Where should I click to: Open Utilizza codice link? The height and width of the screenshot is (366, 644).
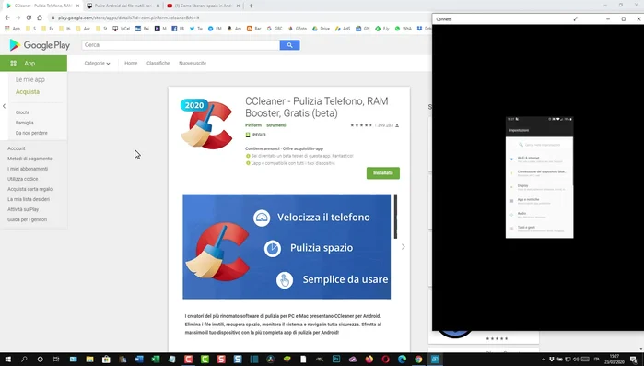click(23, 179)
